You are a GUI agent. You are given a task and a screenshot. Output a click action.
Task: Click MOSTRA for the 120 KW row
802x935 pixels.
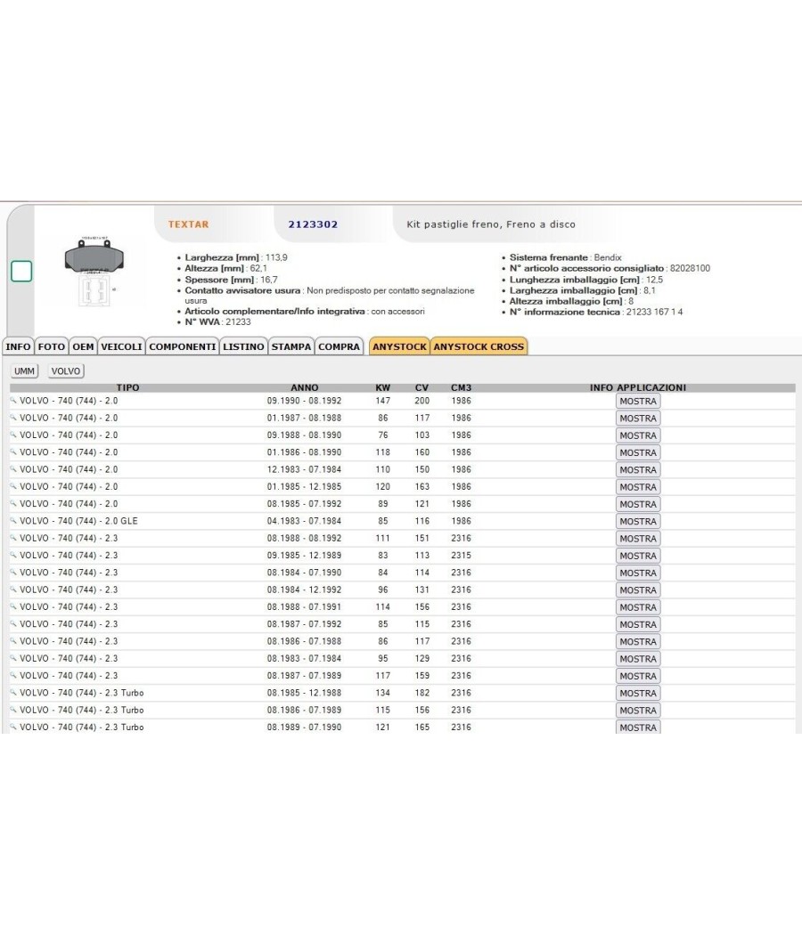pyautogui.click(x=638, y=487)
